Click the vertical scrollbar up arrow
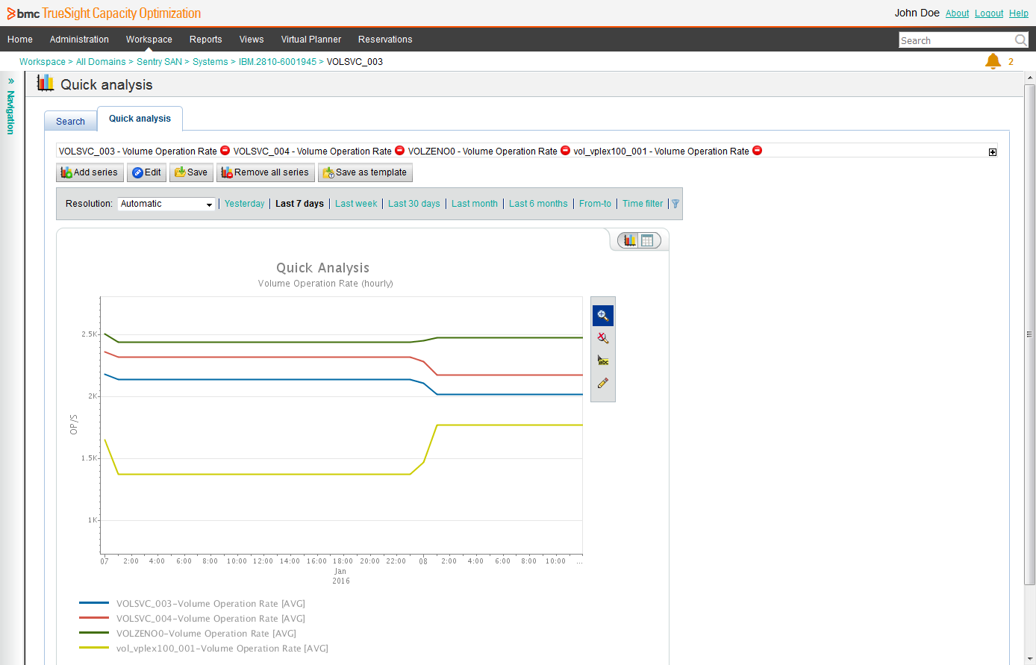 coord(1030,78)
